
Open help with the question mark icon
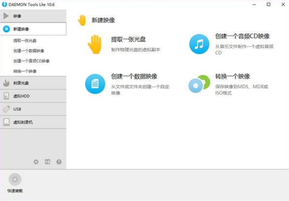pos(59,162)
